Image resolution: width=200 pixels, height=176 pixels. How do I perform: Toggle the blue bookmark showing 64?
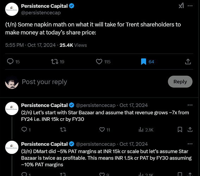click(144, 62)
